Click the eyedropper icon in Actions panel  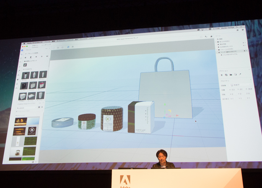[x=240, y=75]
